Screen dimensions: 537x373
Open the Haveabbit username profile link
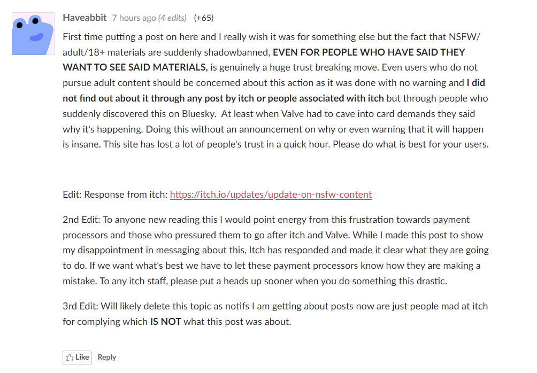pyautogui.click(x=85, y=18)
